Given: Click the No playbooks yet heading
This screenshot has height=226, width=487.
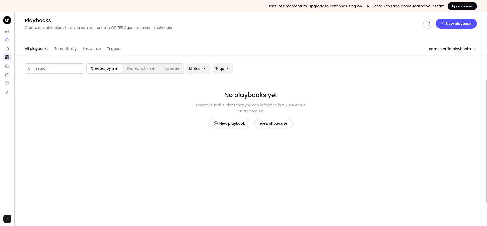Looking at the screenshot, I should click(x=251, y=95).
